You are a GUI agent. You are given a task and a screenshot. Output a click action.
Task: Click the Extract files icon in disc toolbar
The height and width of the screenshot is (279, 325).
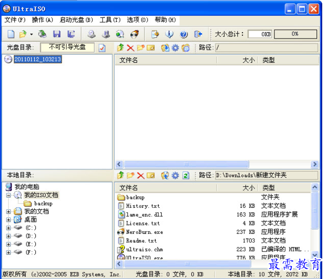coord(165,48)
